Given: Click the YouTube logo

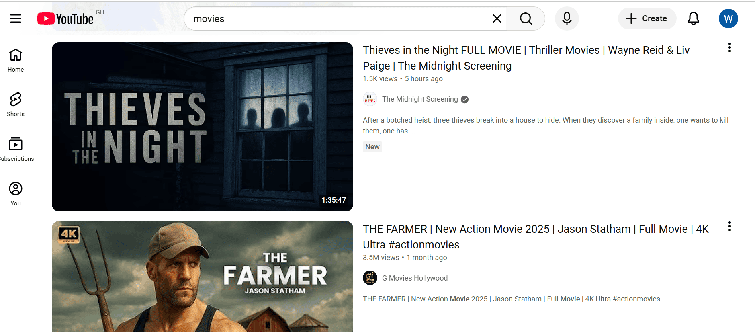Looking at the screenshot, I should [65, 19].
